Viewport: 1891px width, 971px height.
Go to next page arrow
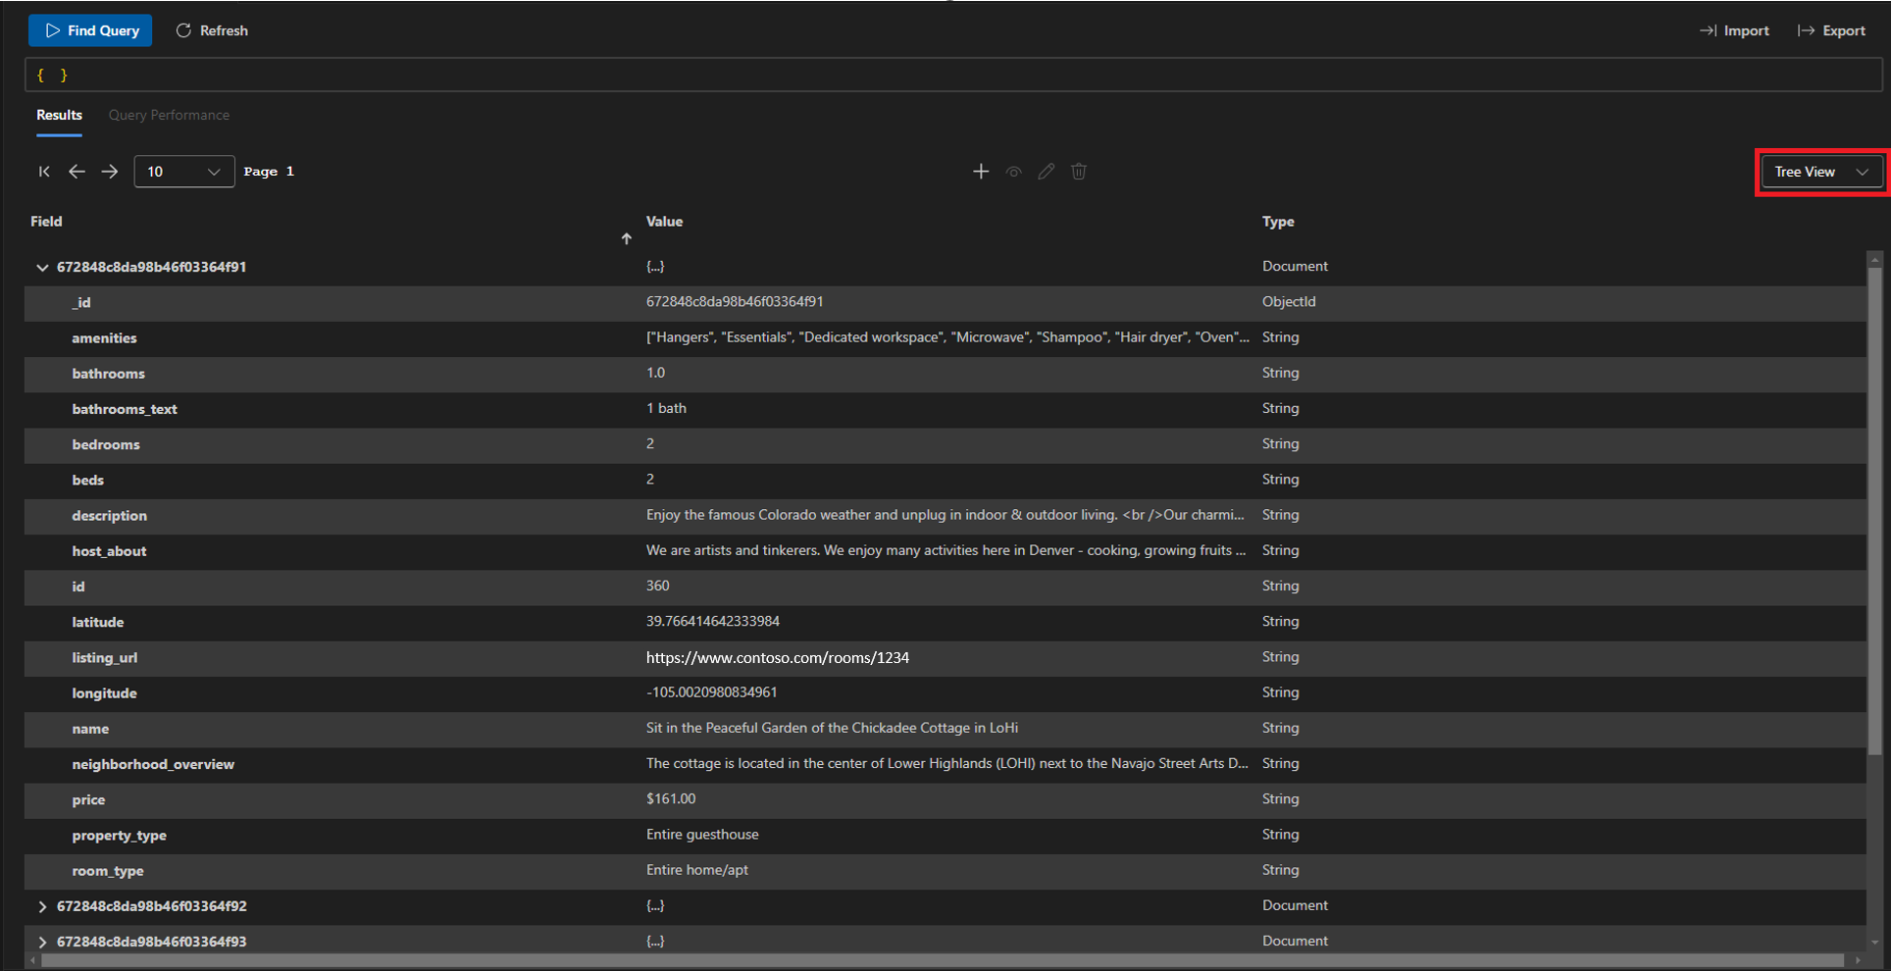[x=110, y=172]
